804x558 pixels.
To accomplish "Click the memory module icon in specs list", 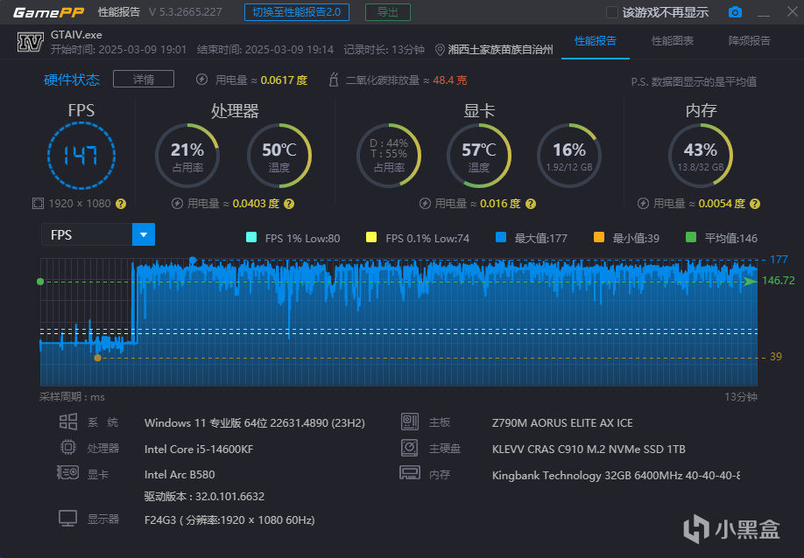I will pyautogui.click(x=410, y=472).
